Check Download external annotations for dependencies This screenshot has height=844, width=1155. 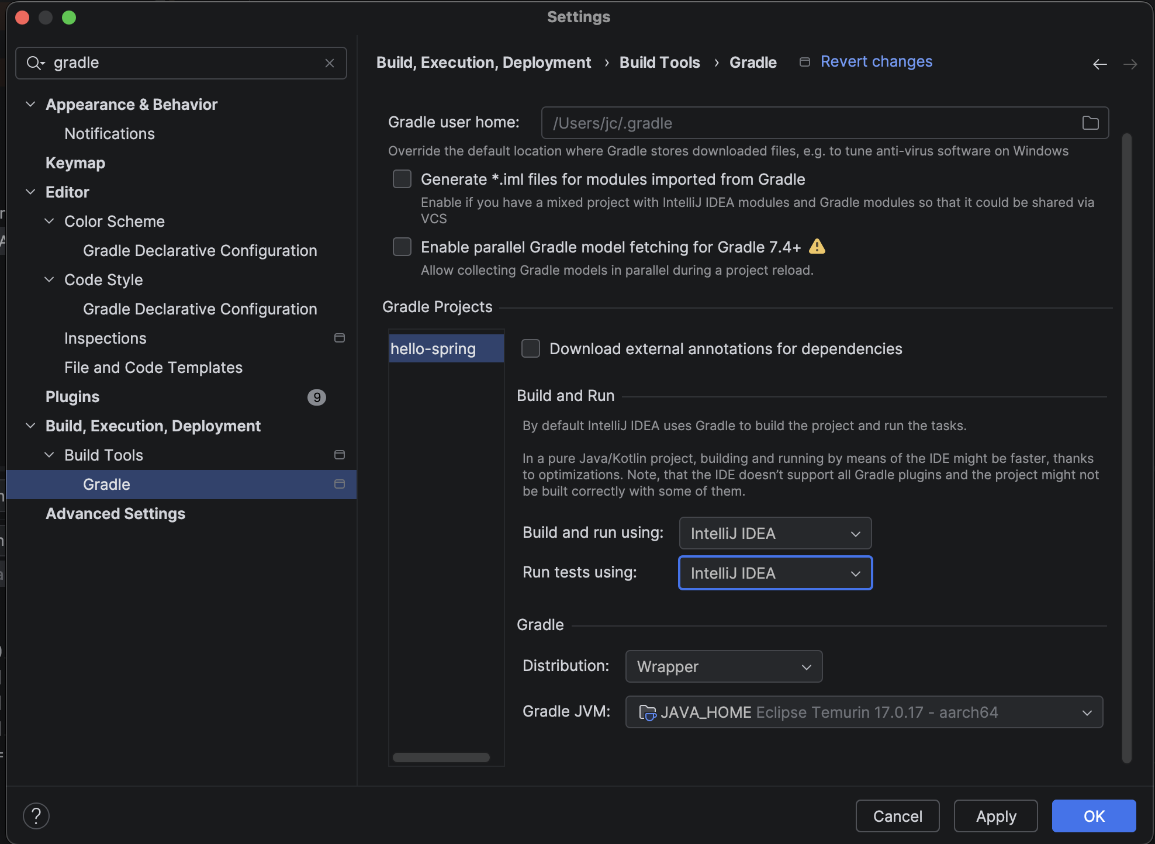coord(531,348)
